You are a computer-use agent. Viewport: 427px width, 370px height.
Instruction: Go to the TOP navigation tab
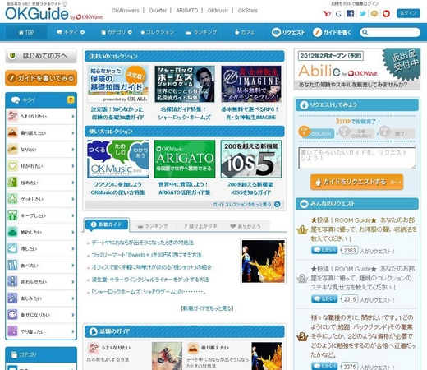pyautogui.click(x=26, y=32)
